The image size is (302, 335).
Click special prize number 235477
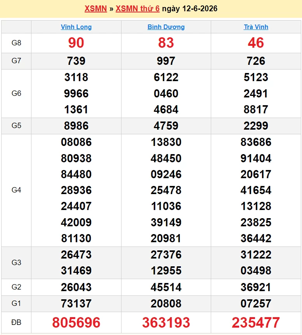(x=256, y=323)
